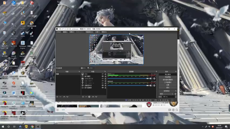The height and width of the screenshot is (129, 230).
Task: Open 麦克风/Aux audio settings gear
Action: [154, 79]
